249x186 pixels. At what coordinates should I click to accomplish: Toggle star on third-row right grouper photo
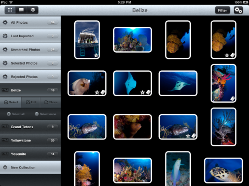(x=188, y=136)
